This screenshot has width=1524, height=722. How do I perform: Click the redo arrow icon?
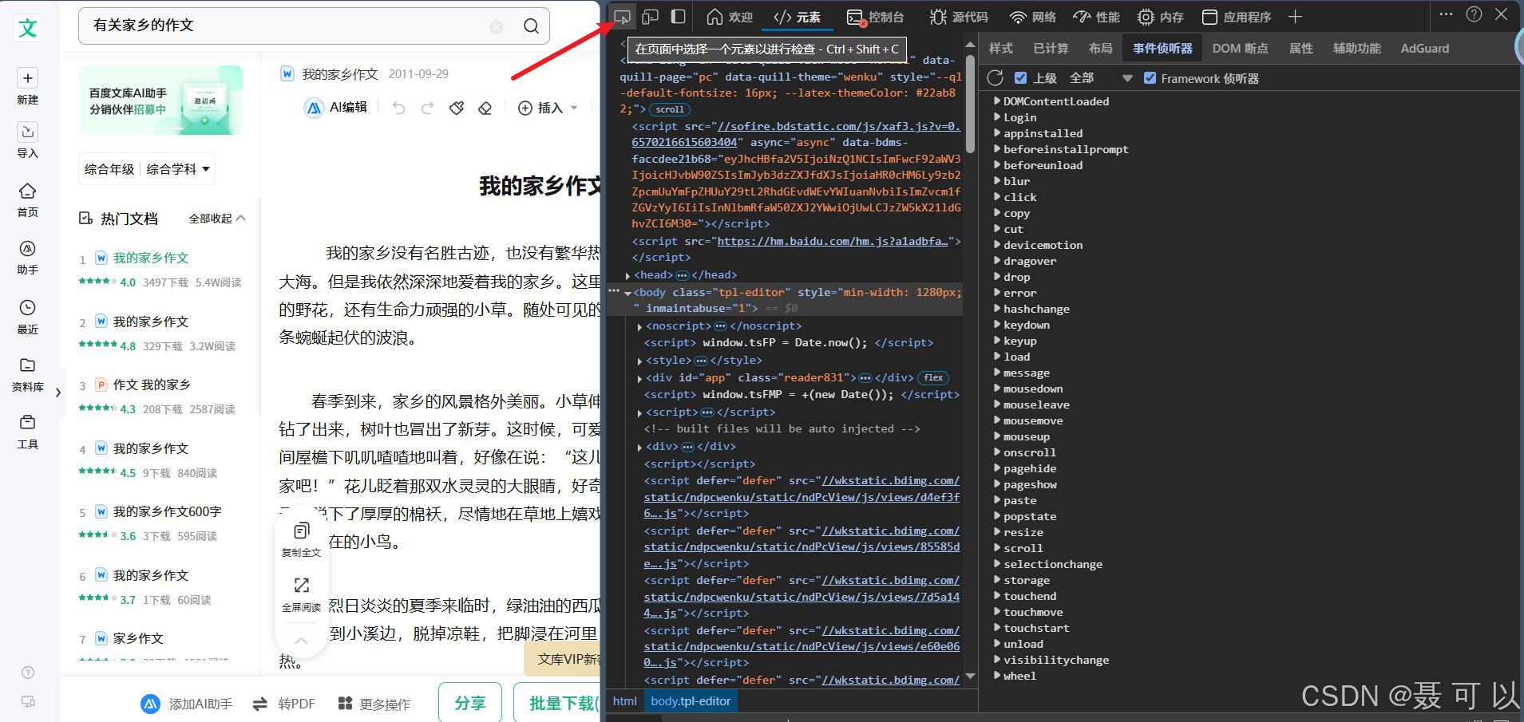pos(427,108)
